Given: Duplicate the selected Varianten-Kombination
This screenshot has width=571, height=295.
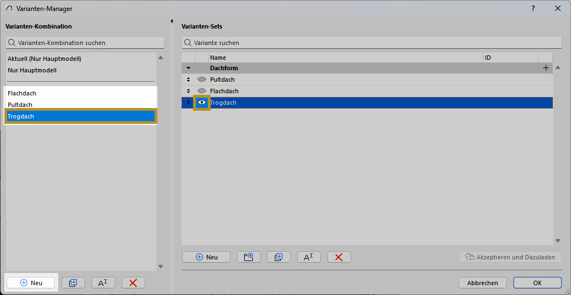Looking at the screenshot, I should pyautogui.click(x=73, y=283).
